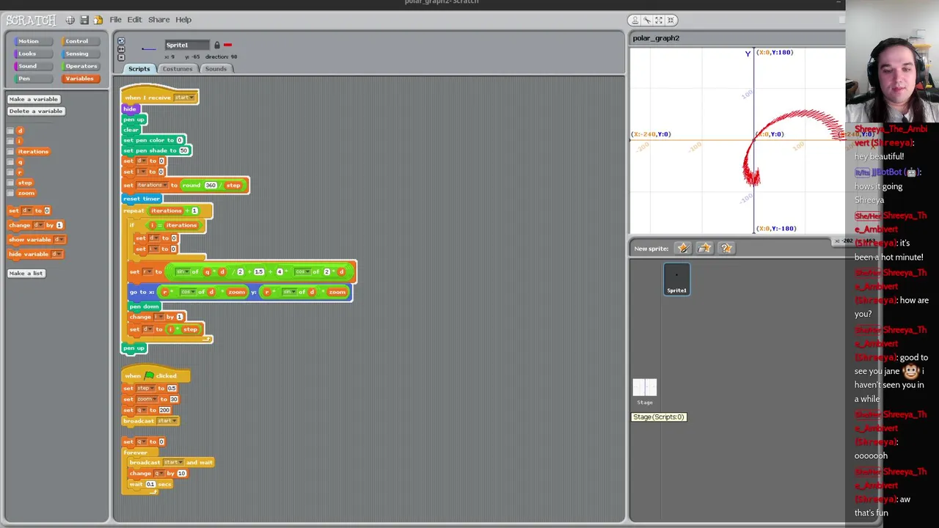The height and width of the screenshot is (528, 939).
Task: Click the share project icon in toolbar
Action: [98, 20]
